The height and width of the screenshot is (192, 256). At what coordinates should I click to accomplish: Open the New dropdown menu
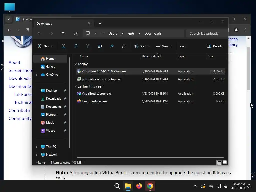pyautogui.click(x=45, y=46)
